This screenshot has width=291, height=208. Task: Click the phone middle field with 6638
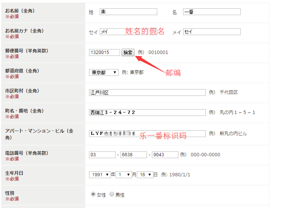coord(133,155)
